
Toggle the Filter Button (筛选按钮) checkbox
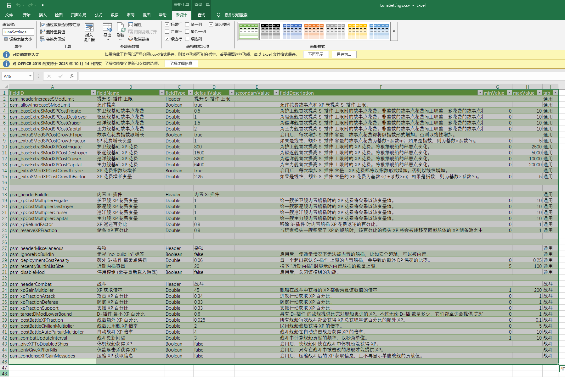tap(211, 24)
